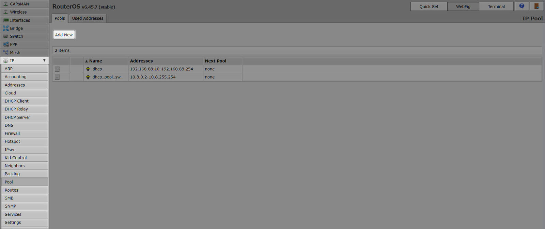Click the help question mark icon
Viewport: 545px width, 229px height.
521,6
